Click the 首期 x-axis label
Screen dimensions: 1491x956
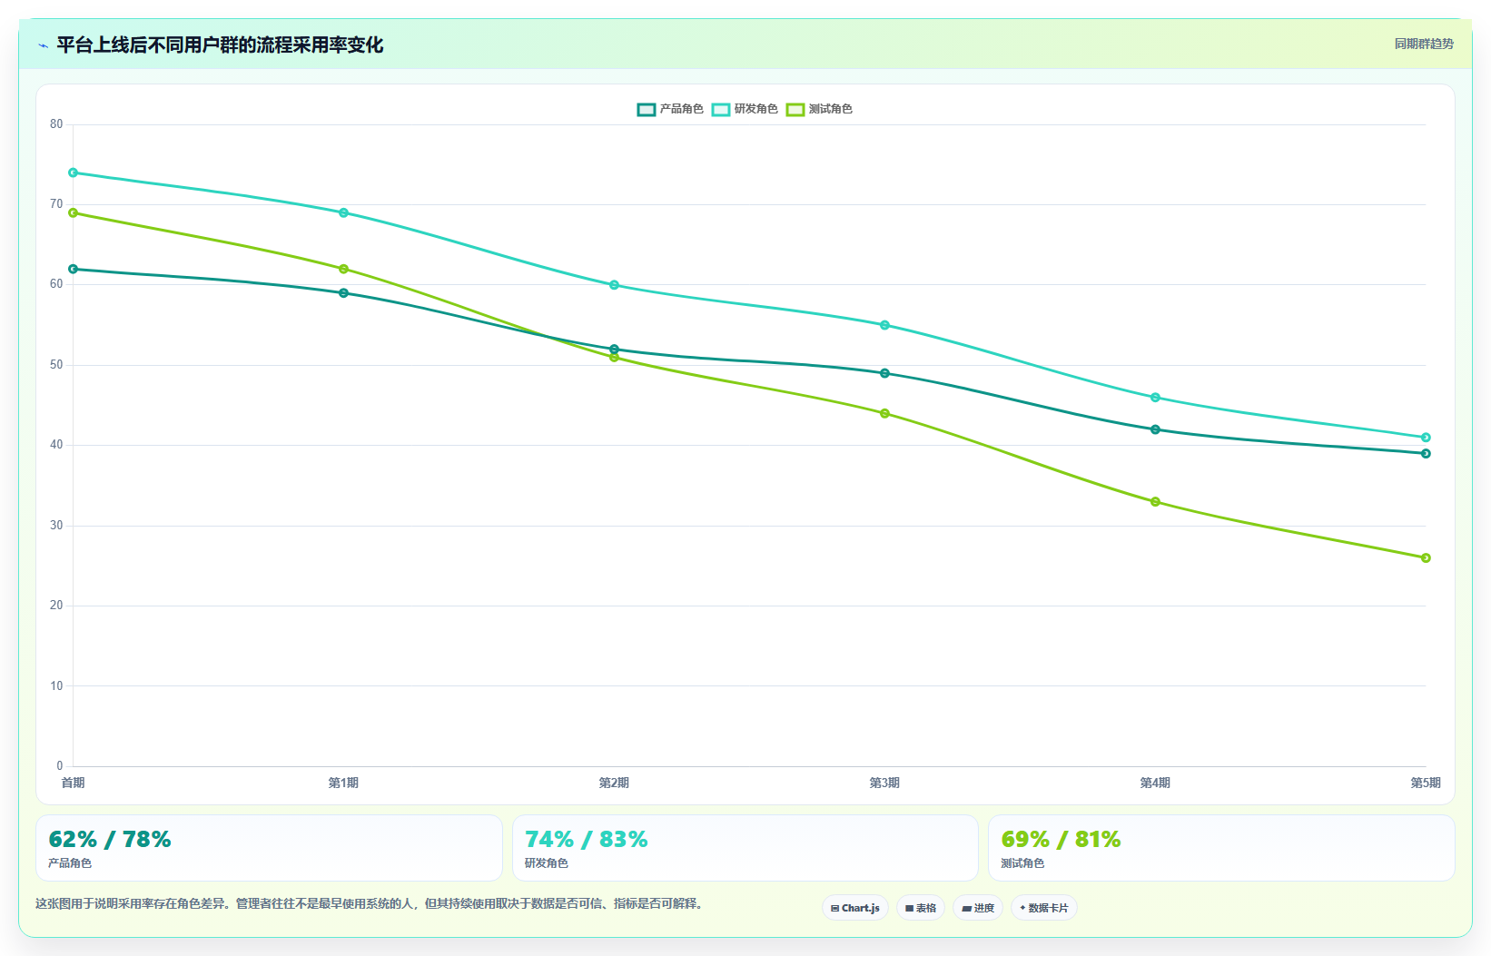point(74,783)
